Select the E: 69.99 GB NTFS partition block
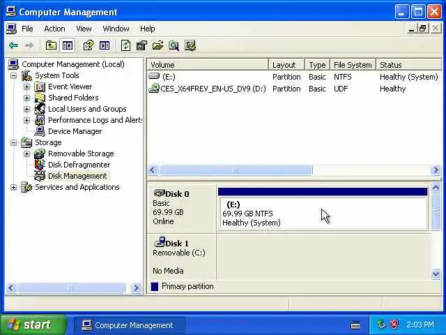Image resolution: width=446 pixels, height=335 pixels. coord(323,209)
